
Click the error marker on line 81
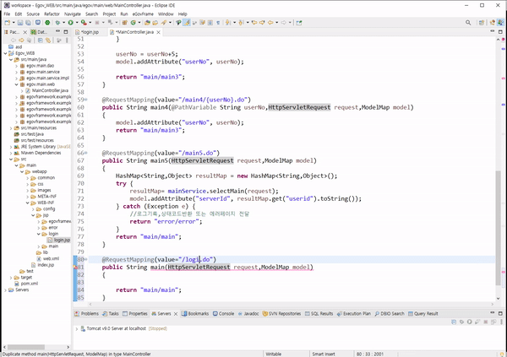pyautogui.click(x=77, y=267)
